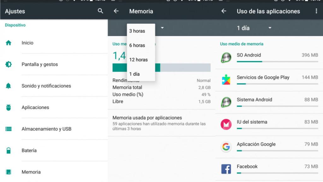Select 1 día in the time menu
The image size is (323, 182).
click(134, 74)
